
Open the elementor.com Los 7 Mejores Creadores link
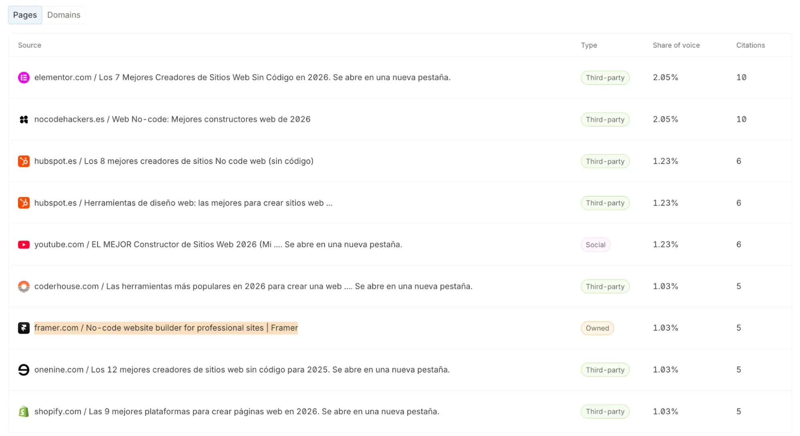click(243, 77)
